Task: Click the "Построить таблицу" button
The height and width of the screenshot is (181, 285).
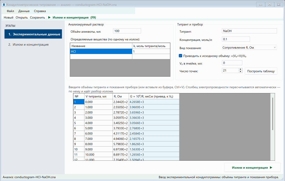Action: click(x=261, y=71)
